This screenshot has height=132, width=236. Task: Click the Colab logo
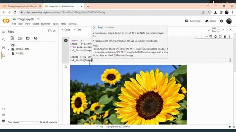[6, 21]
